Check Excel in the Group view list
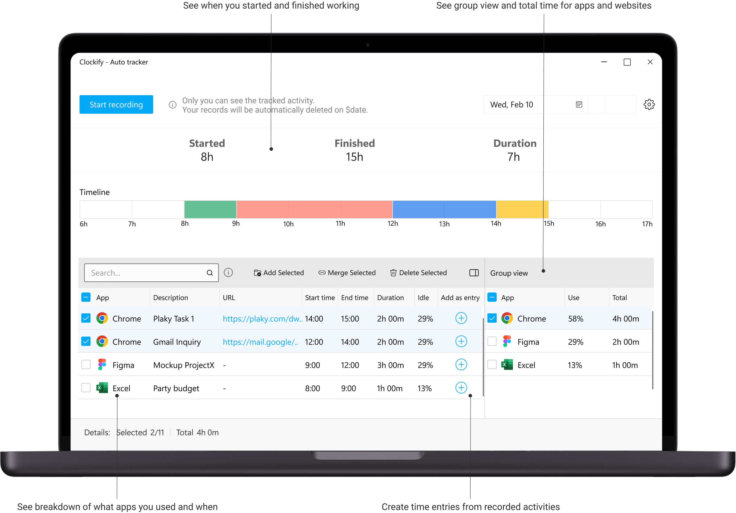This screenshot has height=513, width=736. coord(492,364)
